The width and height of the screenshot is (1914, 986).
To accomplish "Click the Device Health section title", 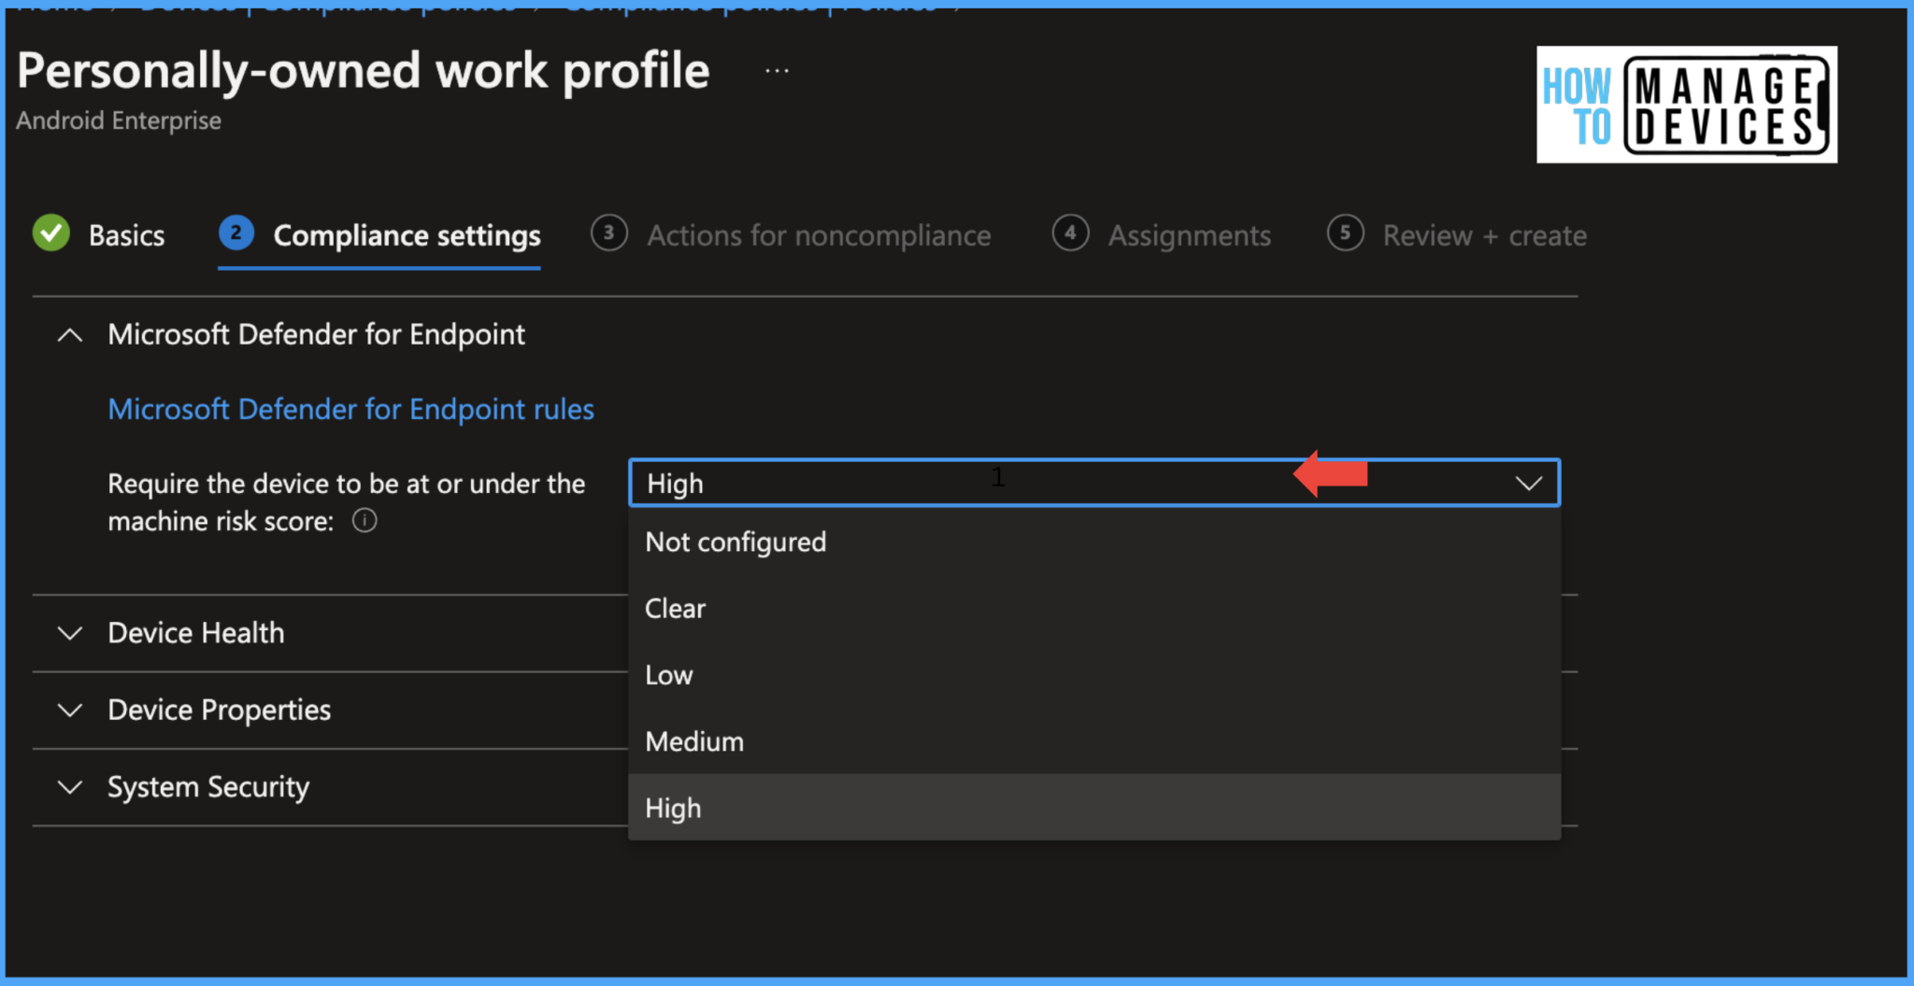I will click(195, 633).
